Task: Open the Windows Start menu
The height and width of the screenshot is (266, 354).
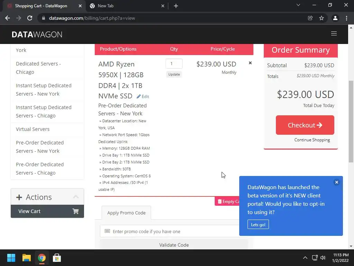Action: point(11,258)
